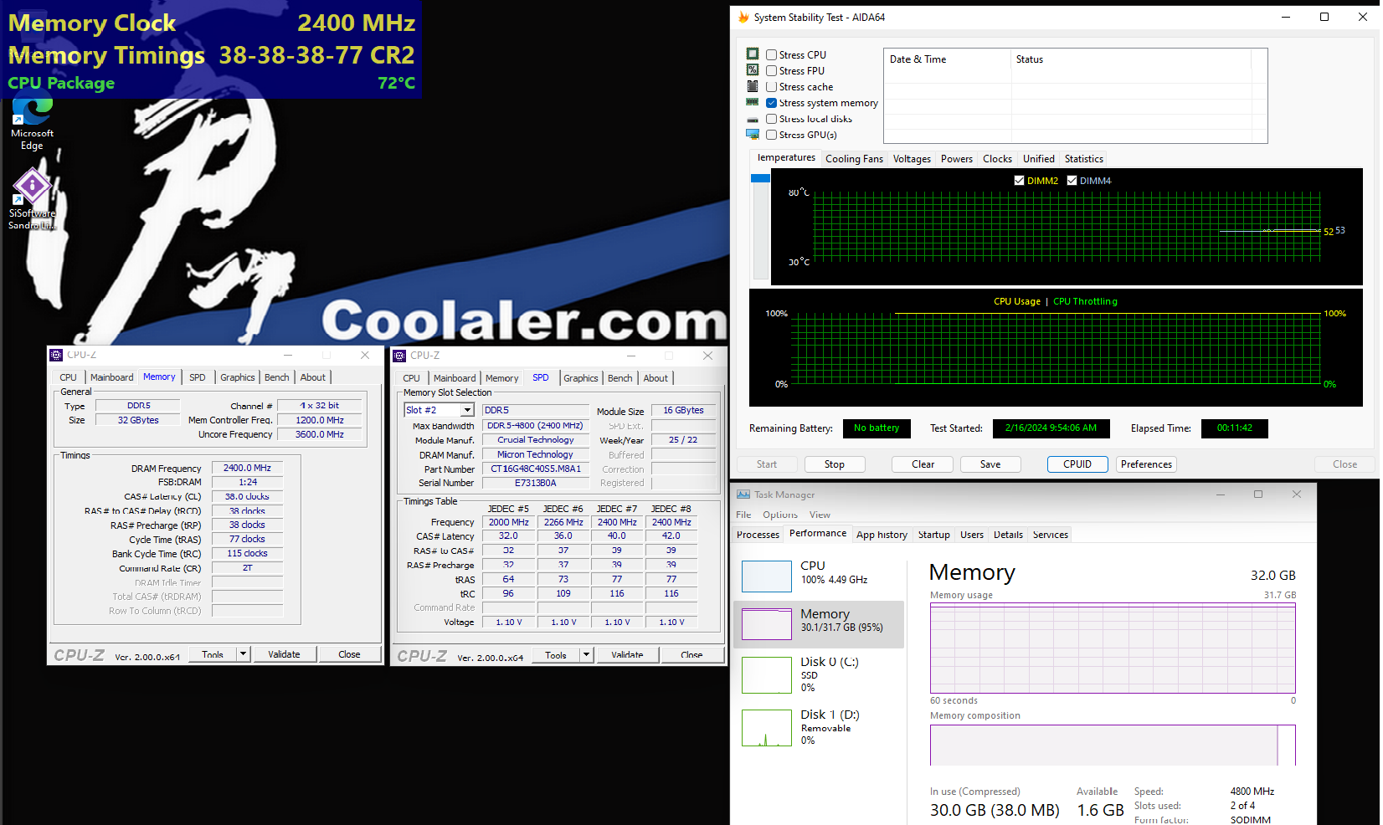1383x825 pixels.
Task: Open Bench tab in left CPU-Z window
Action: 277,377
